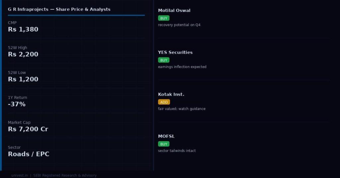Viewport: 340px width, 178px height.
Task: Select the Market Cap label
Action: tap(19, 123)
